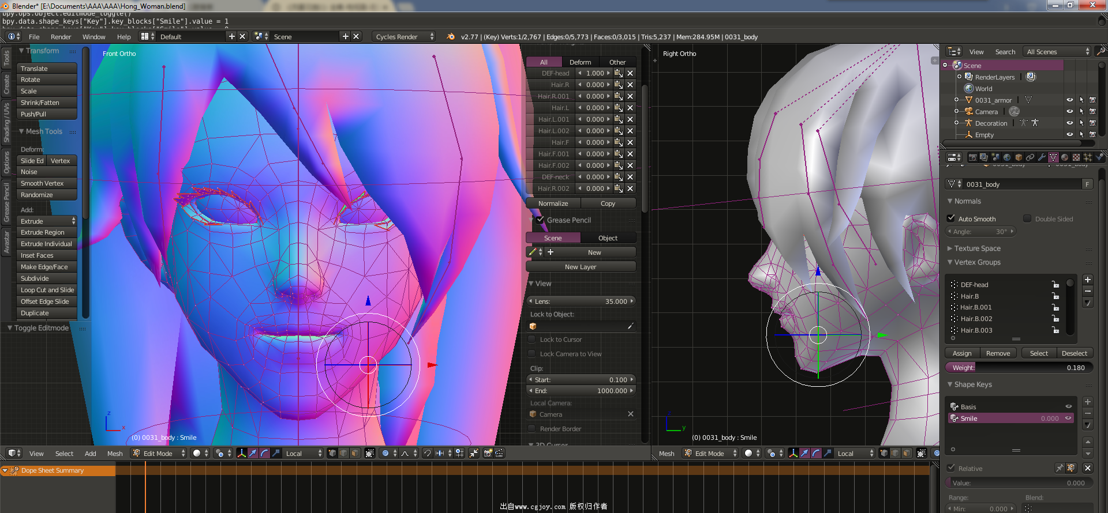
Task: Click the Normalize weights button
Action: click(x=553, y=203)
